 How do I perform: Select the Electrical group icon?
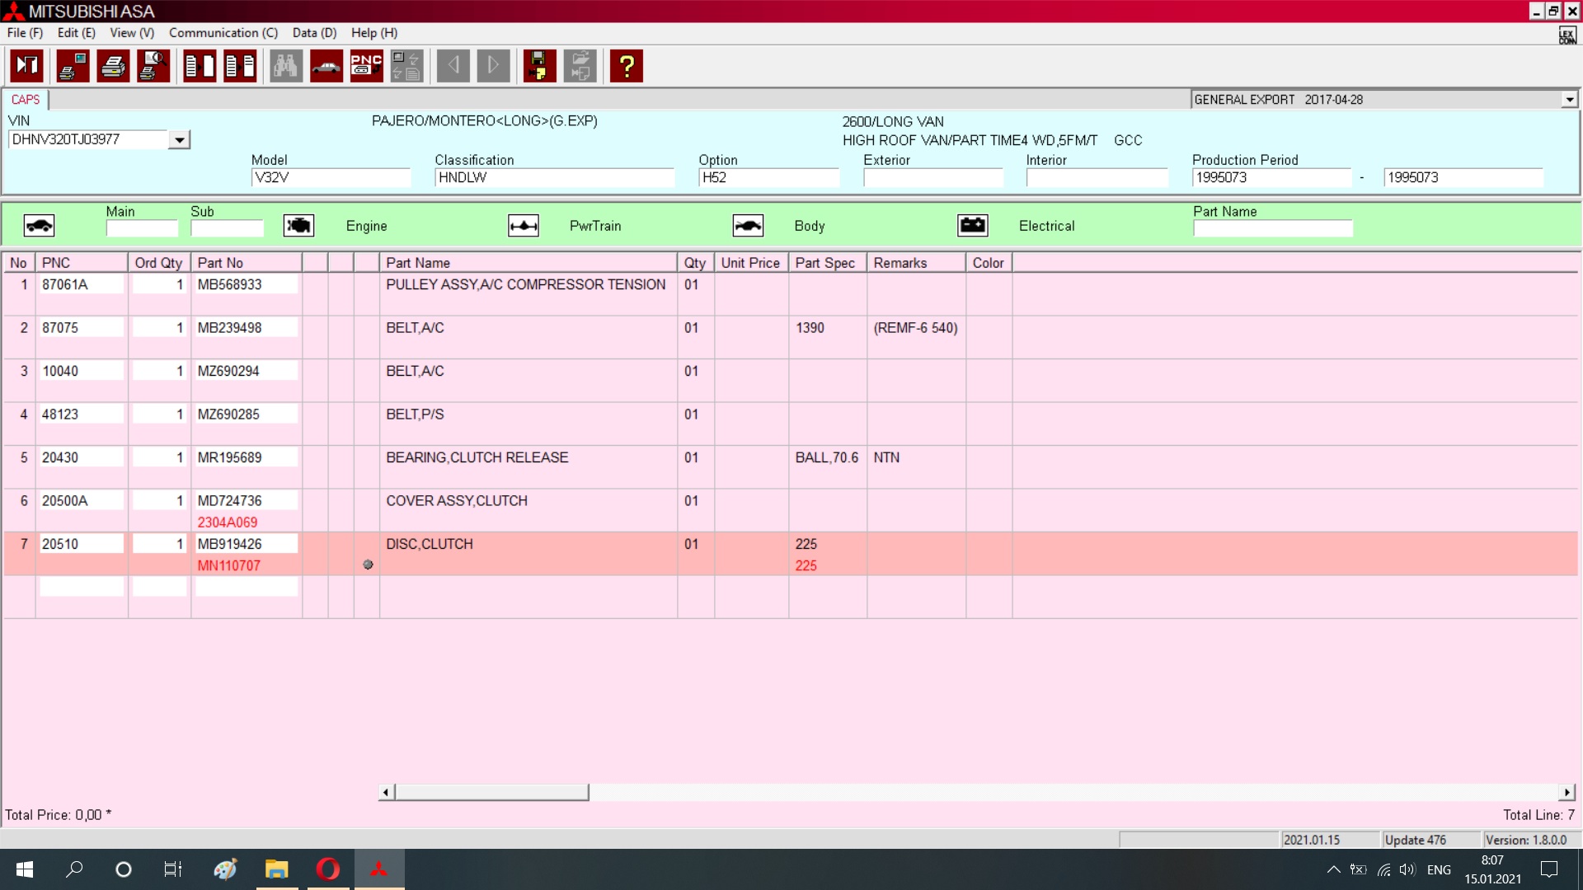(x=973, y=226)
